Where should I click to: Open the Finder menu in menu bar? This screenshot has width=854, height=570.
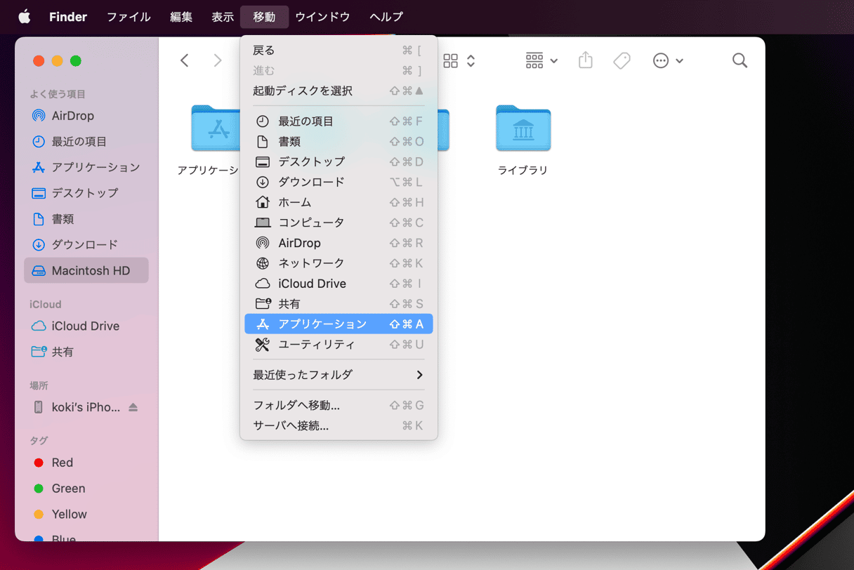click(68, 16)
